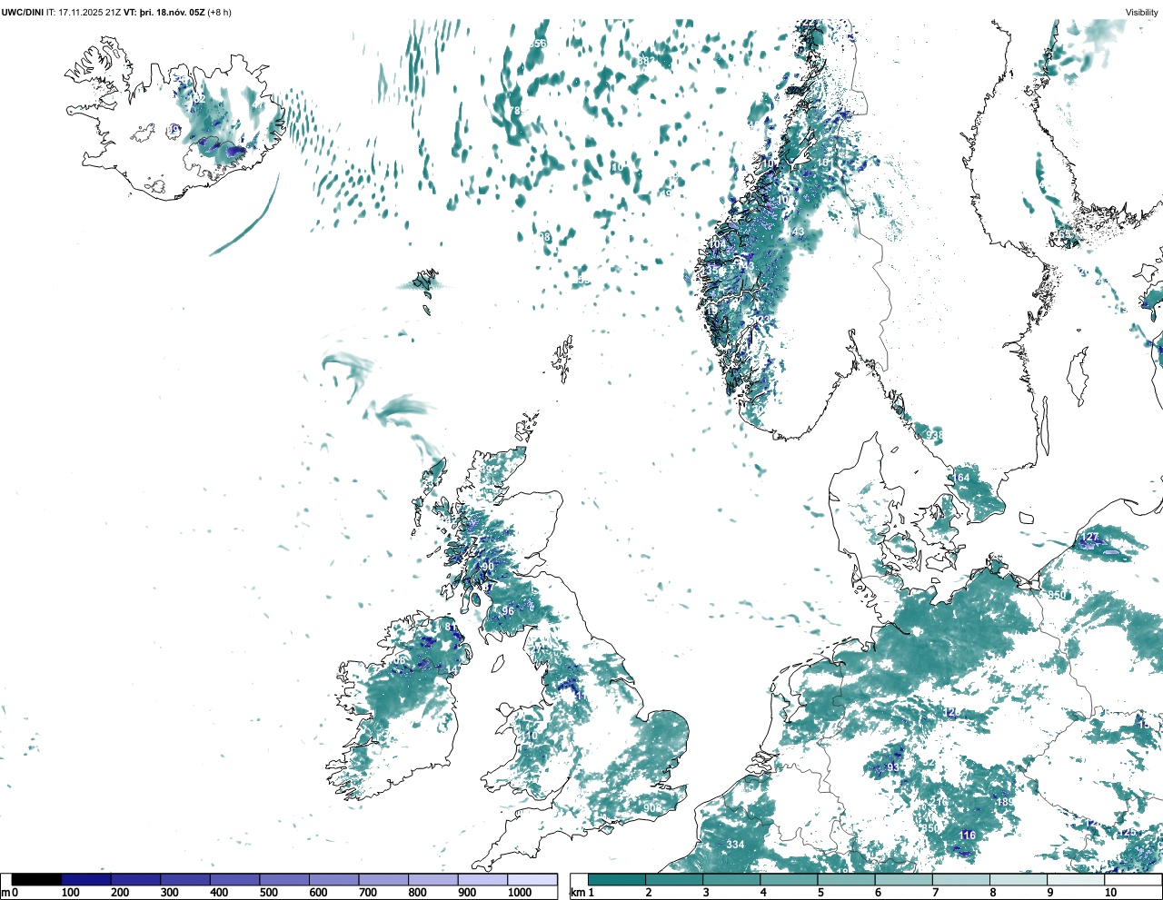Image resolution: width=1163 pixels, height=900 pixels.
Task: Pick the 300–400 m legend swatch
Action: coord(185,879)
